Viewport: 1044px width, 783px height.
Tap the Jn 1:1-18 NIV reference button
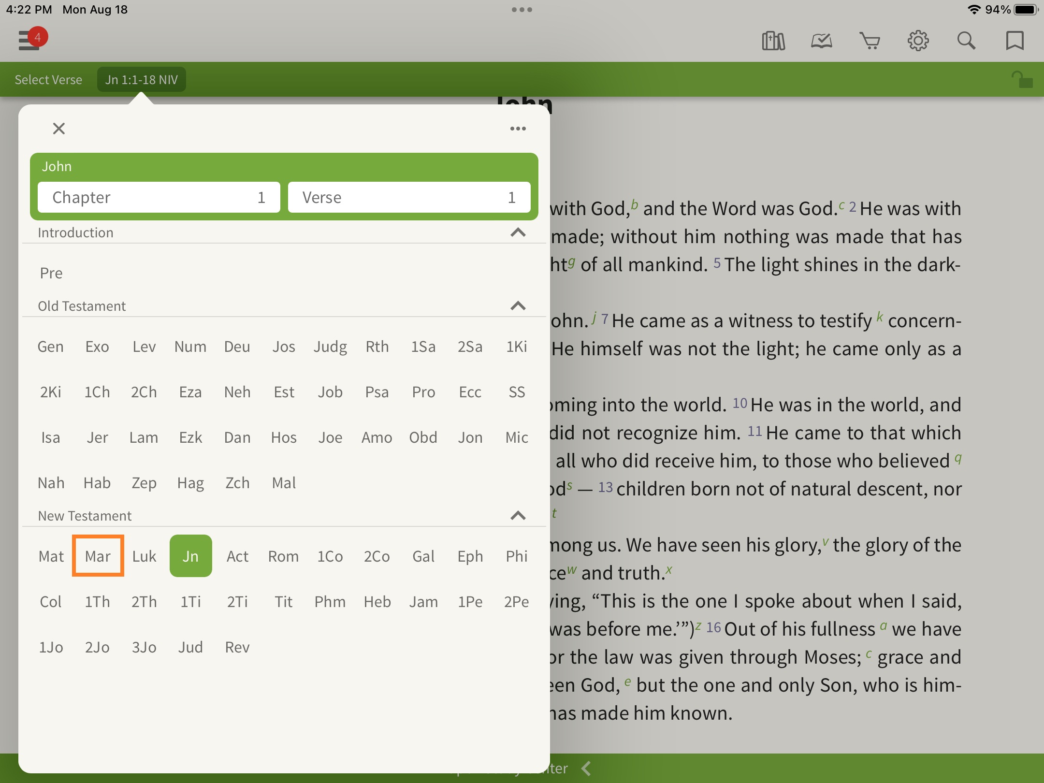142,80
